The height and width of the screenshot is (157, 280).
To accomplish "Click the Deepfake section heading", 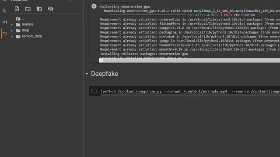I will point(105,74).
